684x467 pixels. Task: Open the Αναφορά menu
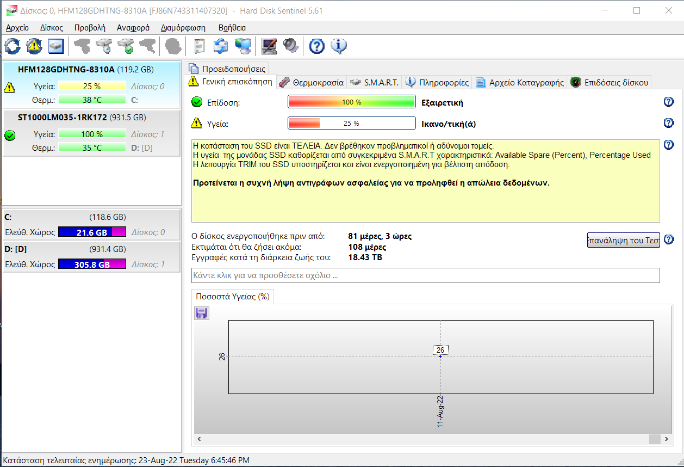tap(133, 28)
